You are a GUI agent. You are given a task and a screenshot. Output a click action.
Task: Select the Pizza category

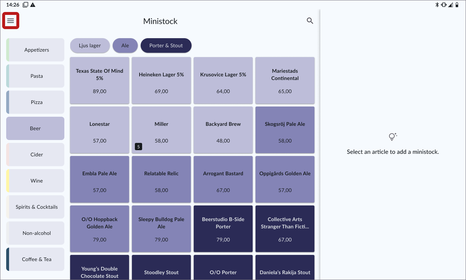point(35,102)
